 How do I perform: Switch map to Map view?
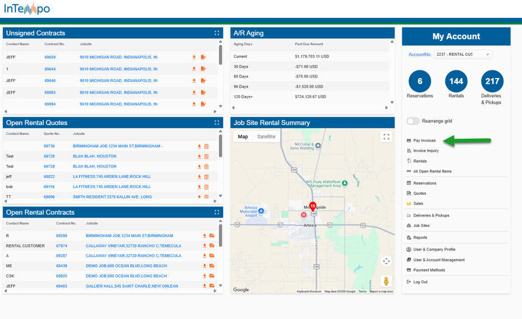(243, 137)
